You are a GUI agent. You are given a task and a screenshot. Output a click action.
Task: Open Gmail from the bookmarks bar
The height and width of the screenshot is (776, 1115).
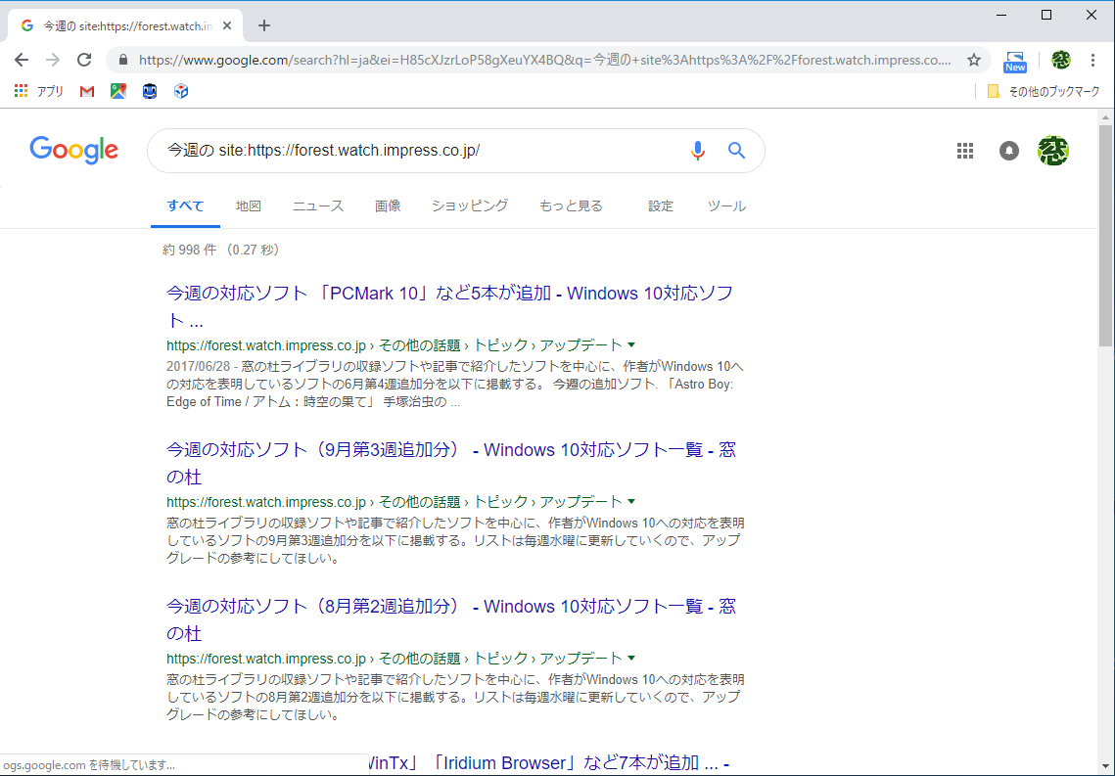tap(86, 91)
